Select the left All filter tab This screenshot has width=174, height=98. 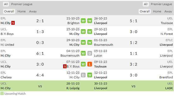point(6,4)
